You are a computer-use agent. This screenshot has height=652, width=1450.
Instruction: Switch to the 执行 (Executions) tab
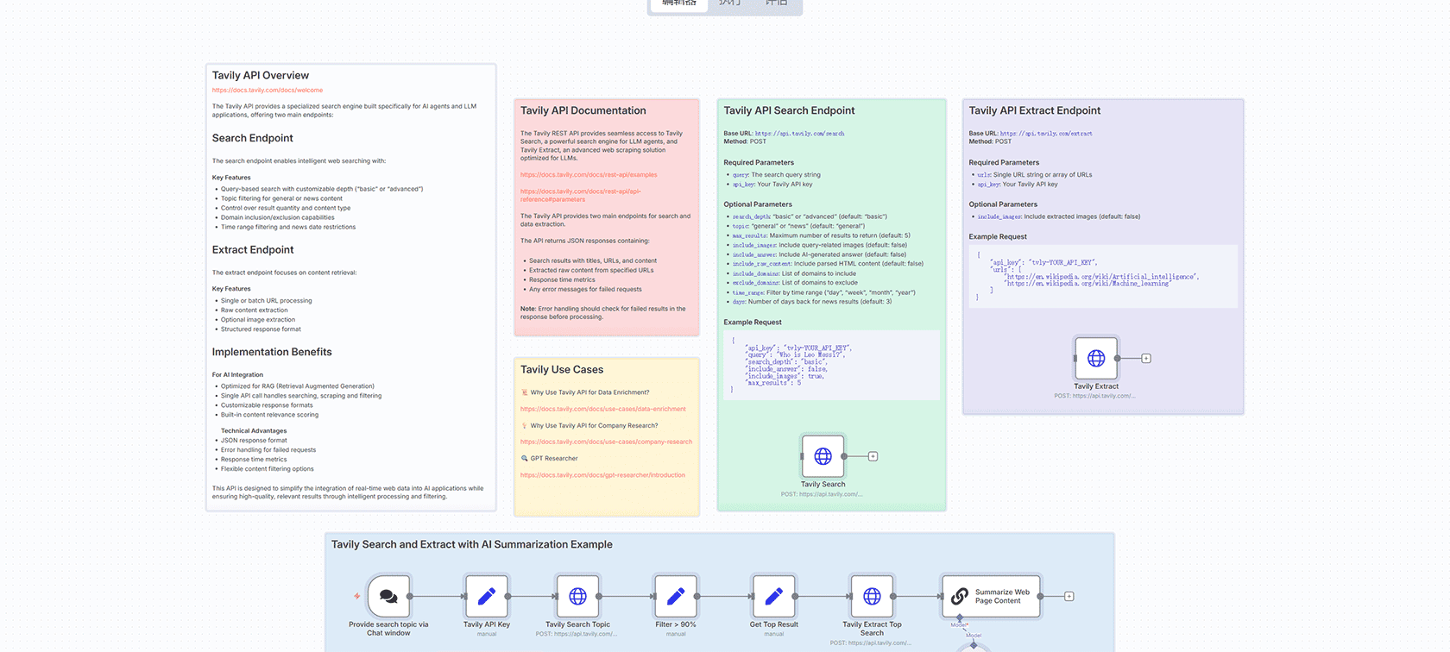click(729, 4)
